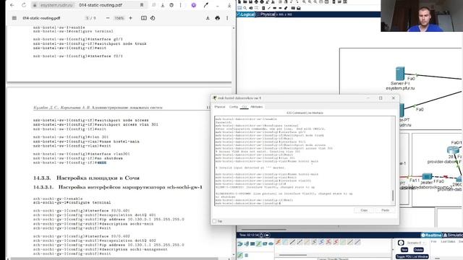Click the fast forward time icon
This screenshot has height=260, width=463.
(267, 235)
